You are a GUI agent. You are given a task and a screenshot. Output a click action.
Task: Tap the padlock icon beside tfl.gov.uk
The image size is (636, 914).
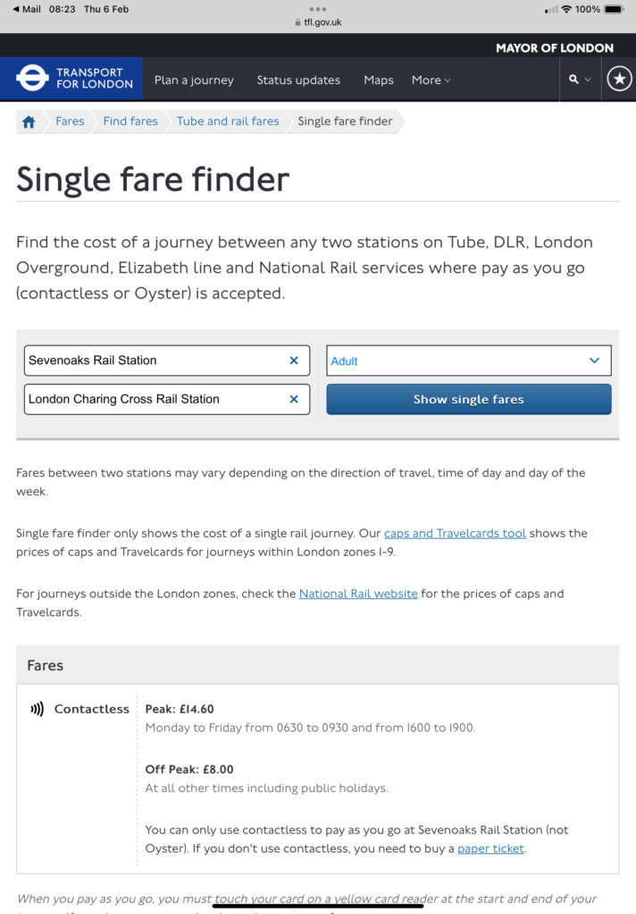click(x=298, y=22)
